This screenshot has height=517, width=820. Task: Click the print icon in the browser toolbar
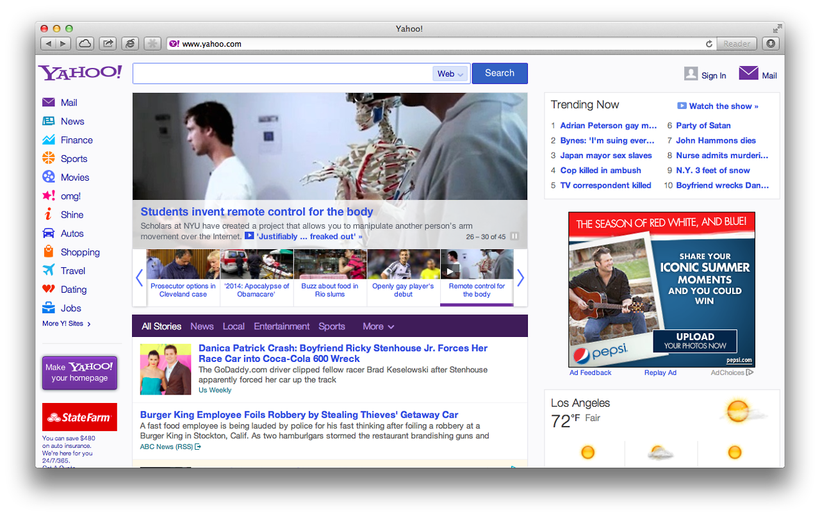coord(130,43)
